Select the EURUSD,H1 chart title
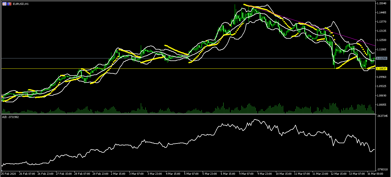This screenshot has width=391, height=177. point(21,4)
